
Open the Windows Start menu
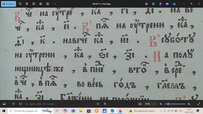click(4, 111)
